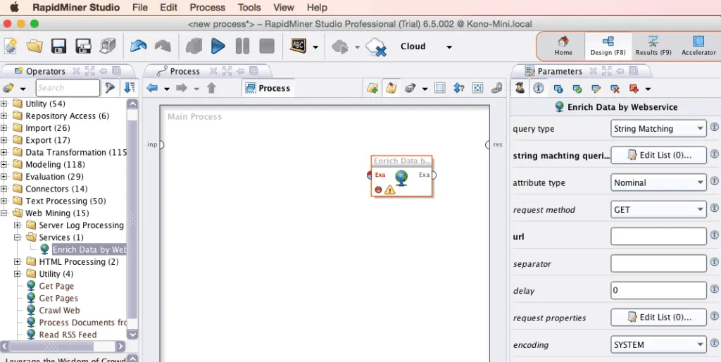Click the operator filter funnel icon
The image size is (721, 362).
[109, 87]
